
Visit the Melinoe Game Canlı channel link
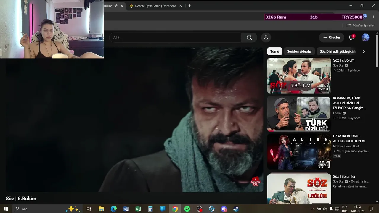point(346,146)
